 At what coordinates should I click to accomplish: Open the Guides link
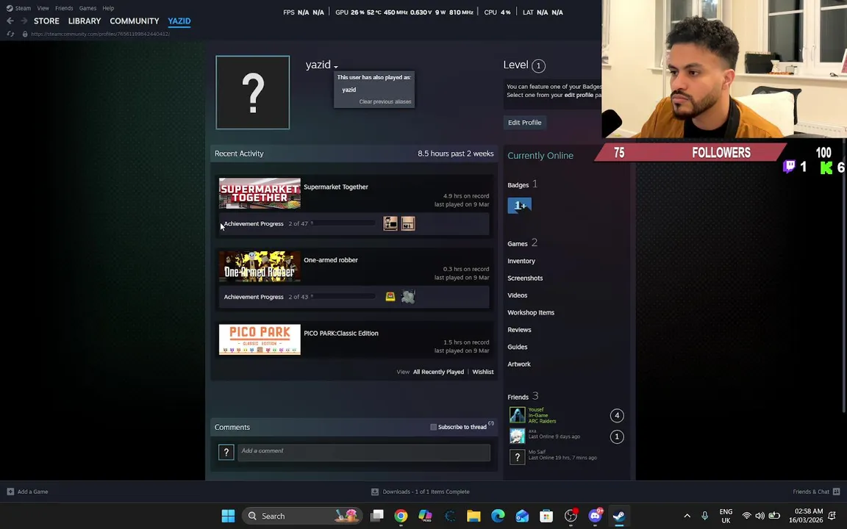pyautogui.click(x=518, y=347)
